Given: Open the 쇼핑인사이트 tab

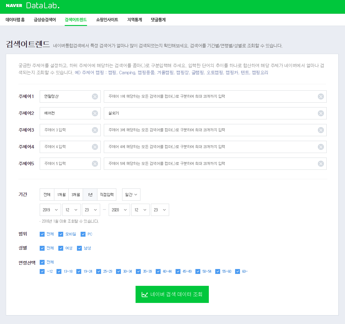Looking at the screenshot, I should click(107, 20).
